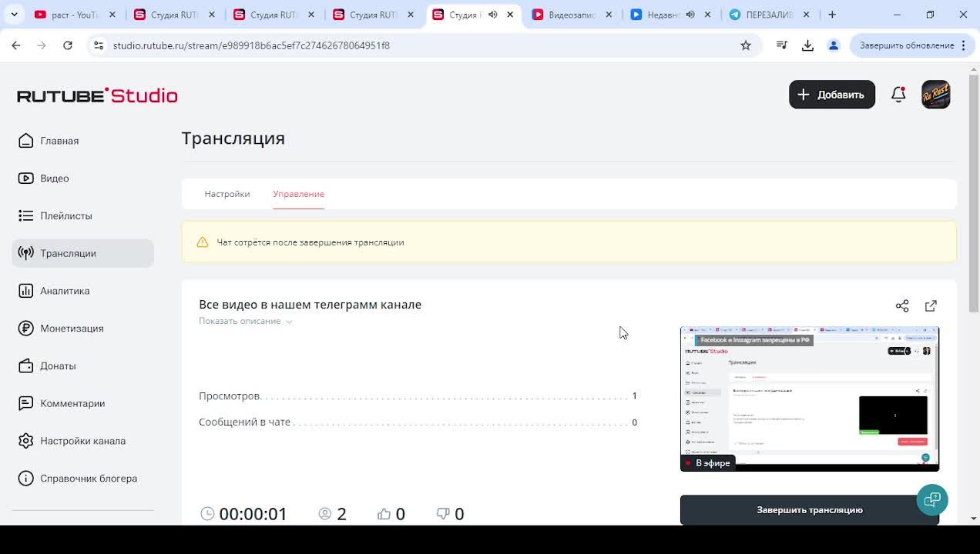View site information icon in address bar
This screenshot has height=554, width=980.
pyautogui.click(x=99, y=45)
